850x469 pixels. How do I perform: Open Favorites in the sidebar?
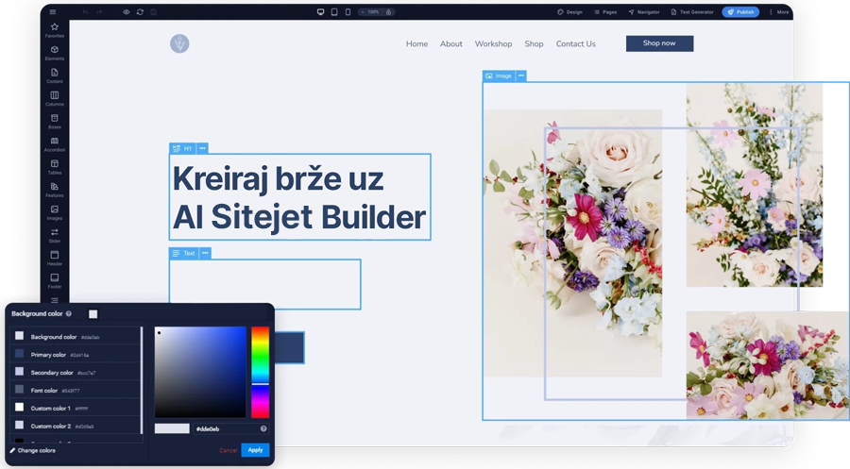[55, 30]
